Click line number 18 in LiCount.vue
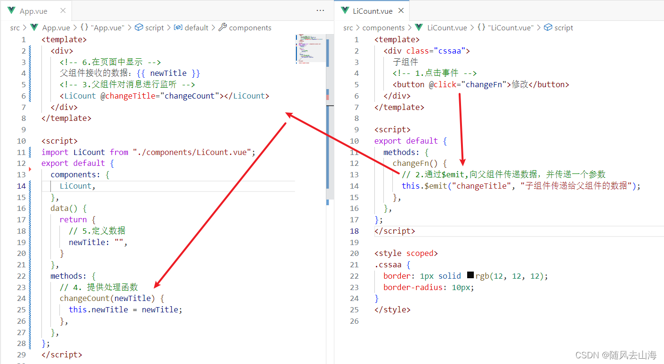 tap(354, 231)
